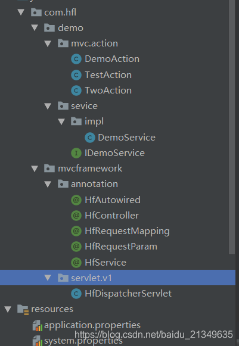Click the sevice package folder icon

click(x=63, y=106)
